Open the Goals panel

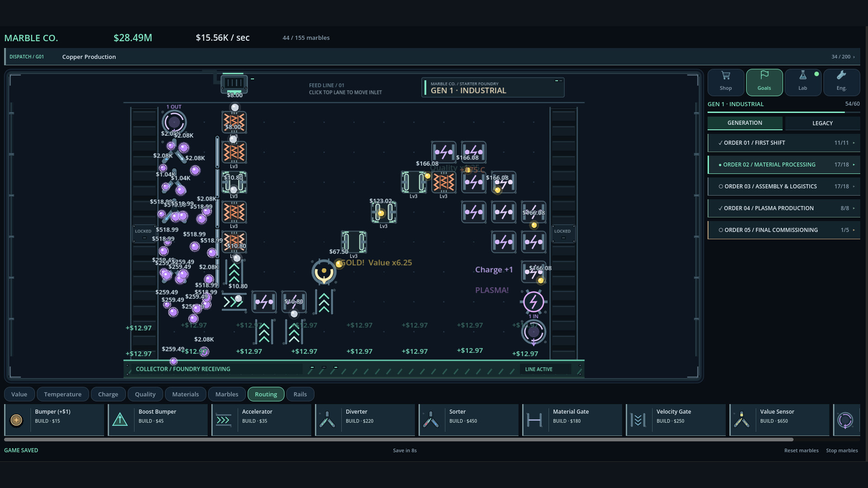[764, 82]
